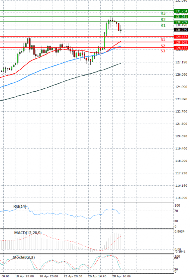Screen dimensions: 190x279
Task: Click the S3 price label 128.472
Action: click(x=181, y=48)
